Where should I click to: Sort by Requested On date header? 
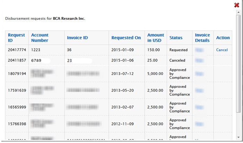pyautogui.click(x=126, y=37)
